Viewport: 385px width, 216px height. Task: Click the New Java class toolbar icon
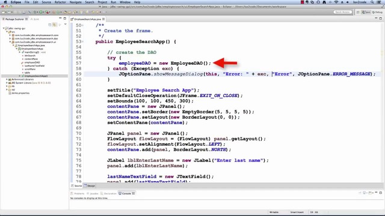(59, 12)
